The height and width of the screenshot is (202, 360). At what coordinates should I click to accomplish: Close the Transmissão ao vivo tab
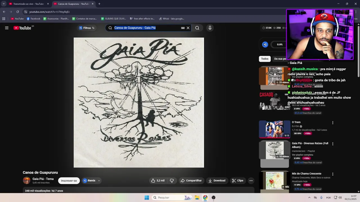(48, 4)
